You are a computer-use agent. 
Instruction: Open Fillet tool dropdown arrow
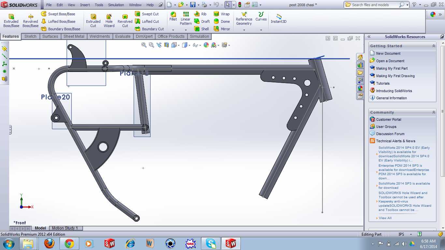(x=173, y=30)
